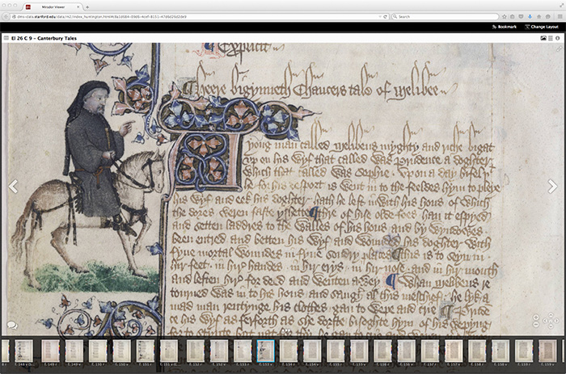The height and width of the screenshot is (374, 566).
Task: Open the annotations speech bubble icon
Action: tap(12, 325)
